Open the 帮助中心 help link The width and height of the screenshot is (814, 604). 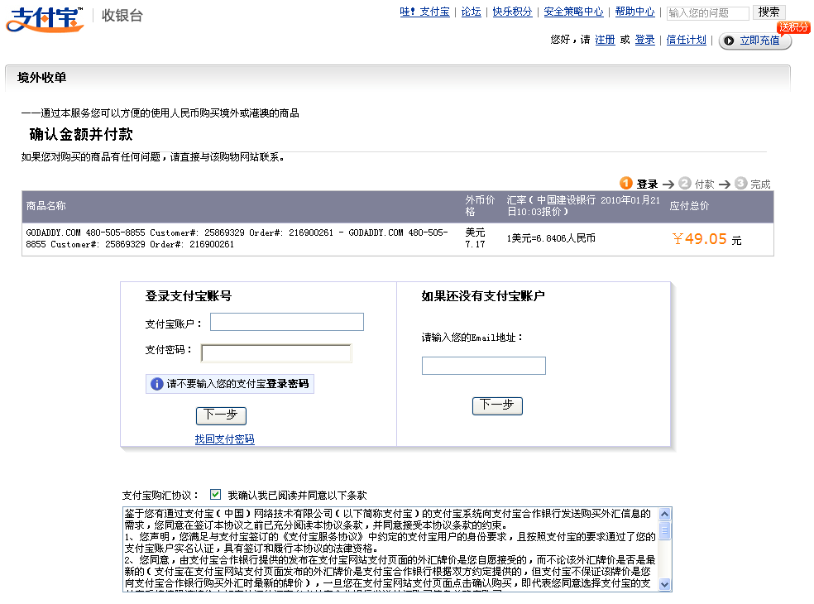634,12
